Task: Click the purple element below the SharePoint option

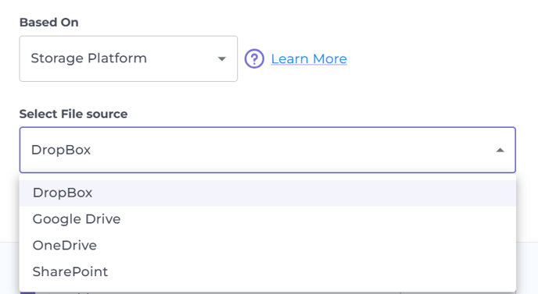Action: (x=27, y=293)
